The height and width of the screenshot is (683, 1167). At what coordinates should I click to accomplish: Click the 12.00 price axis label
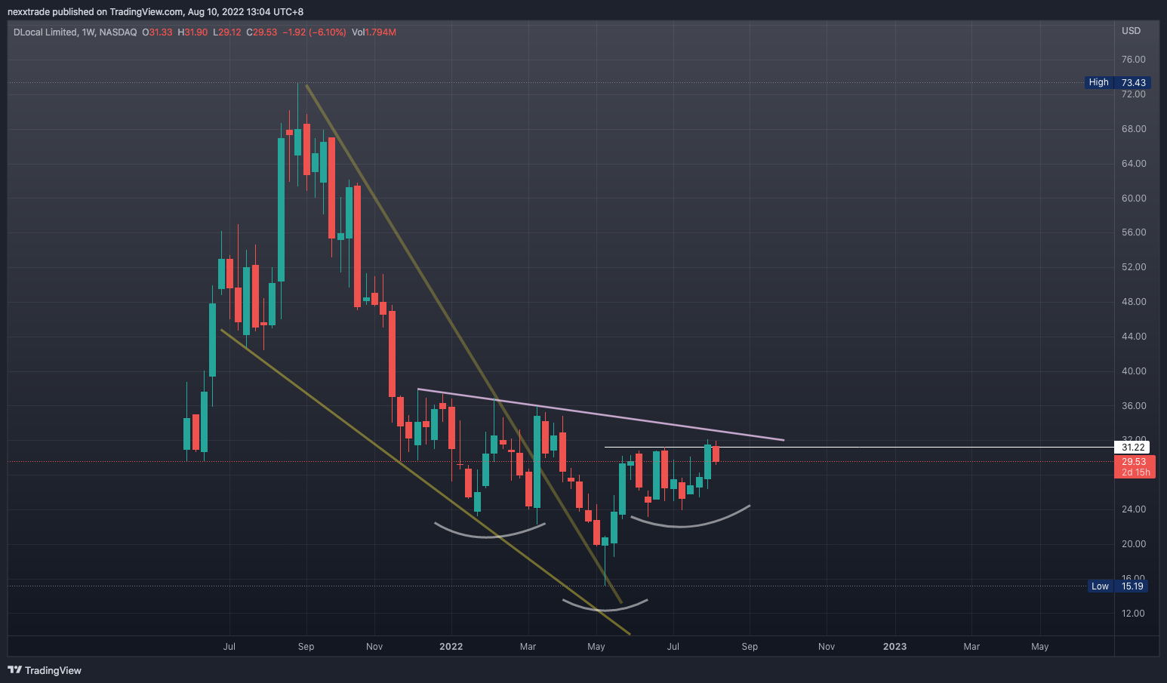click(x=1133, y=614)
